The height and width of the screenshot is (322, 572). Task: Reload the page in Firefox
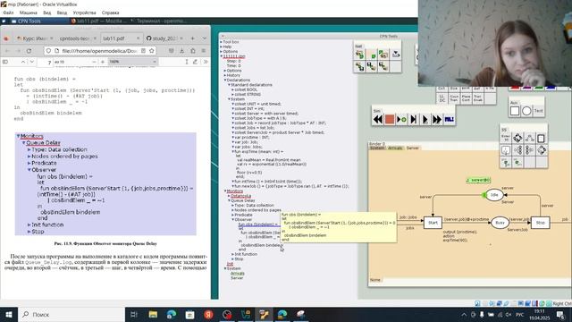(29, 51)
